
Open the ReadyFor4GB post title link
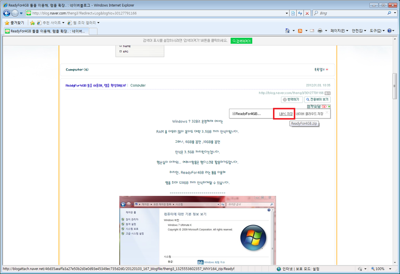pyautogui.click(x=96, y=85)
